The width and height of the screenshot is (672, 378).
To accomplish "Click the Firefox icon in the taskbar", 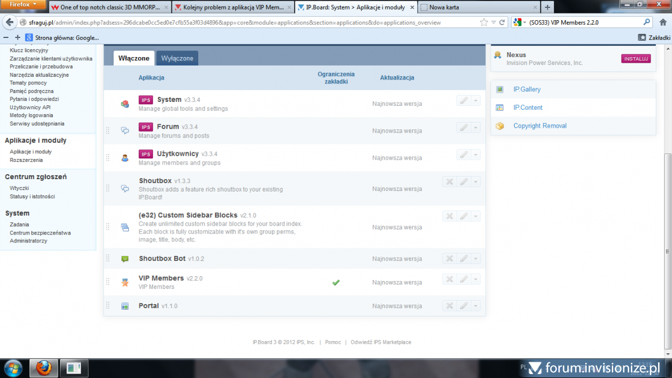I will tap(43, 368).
